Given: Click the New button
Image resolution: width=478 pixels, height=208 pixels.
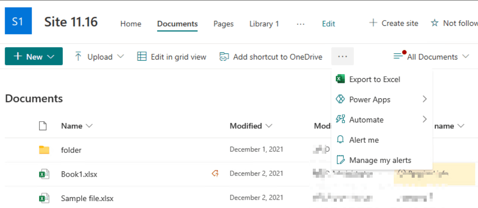Looking at the screenshot, I should [x=34, y=56].
